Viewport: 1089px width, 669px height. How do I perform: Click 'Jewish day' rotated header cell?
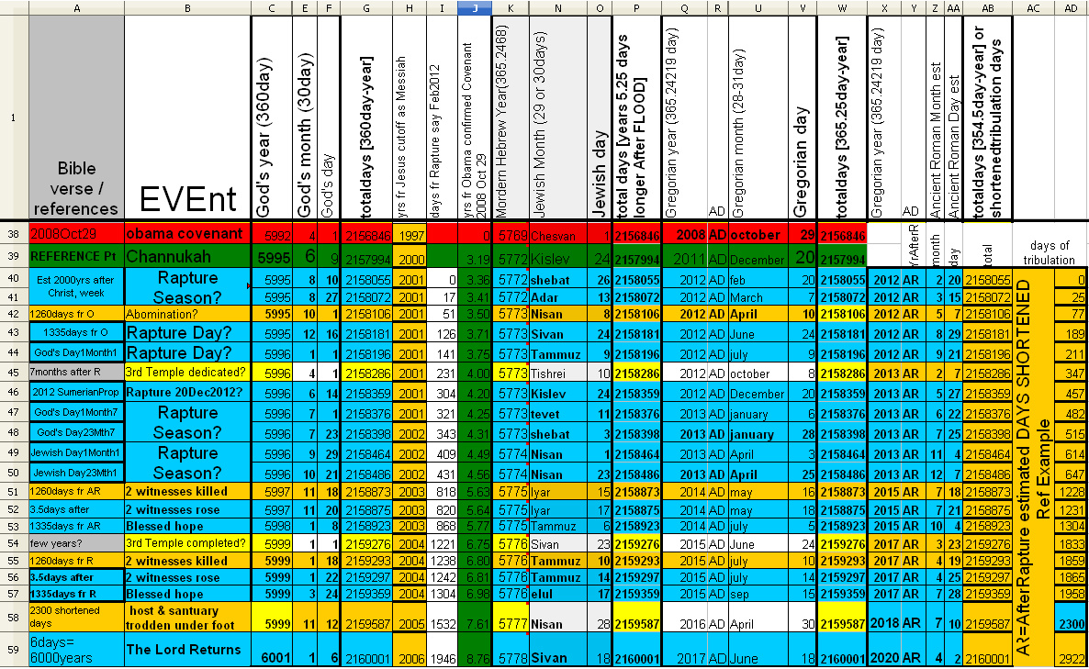(600, 118)
